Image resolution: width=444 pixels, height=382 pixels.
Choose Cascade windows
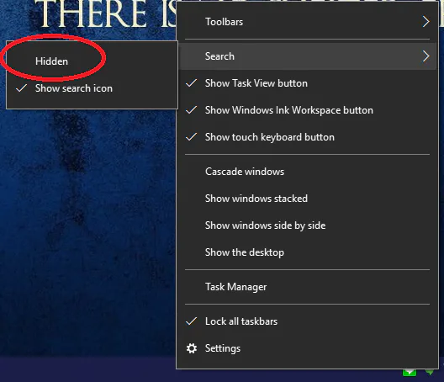308,172
